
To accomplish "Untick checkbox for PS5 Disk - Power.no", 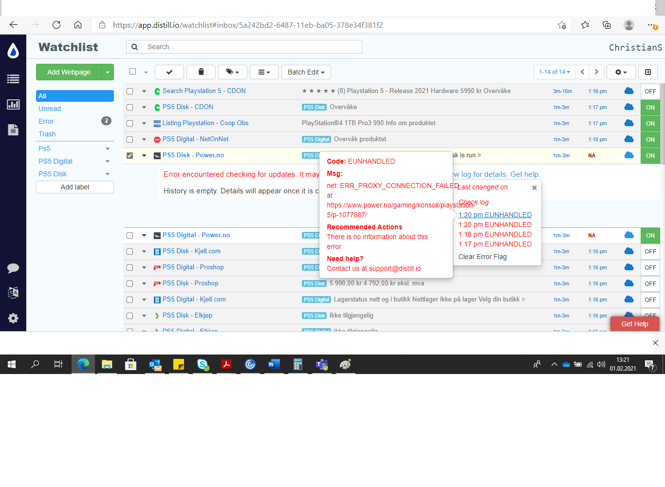I will [x=129, y=155].
